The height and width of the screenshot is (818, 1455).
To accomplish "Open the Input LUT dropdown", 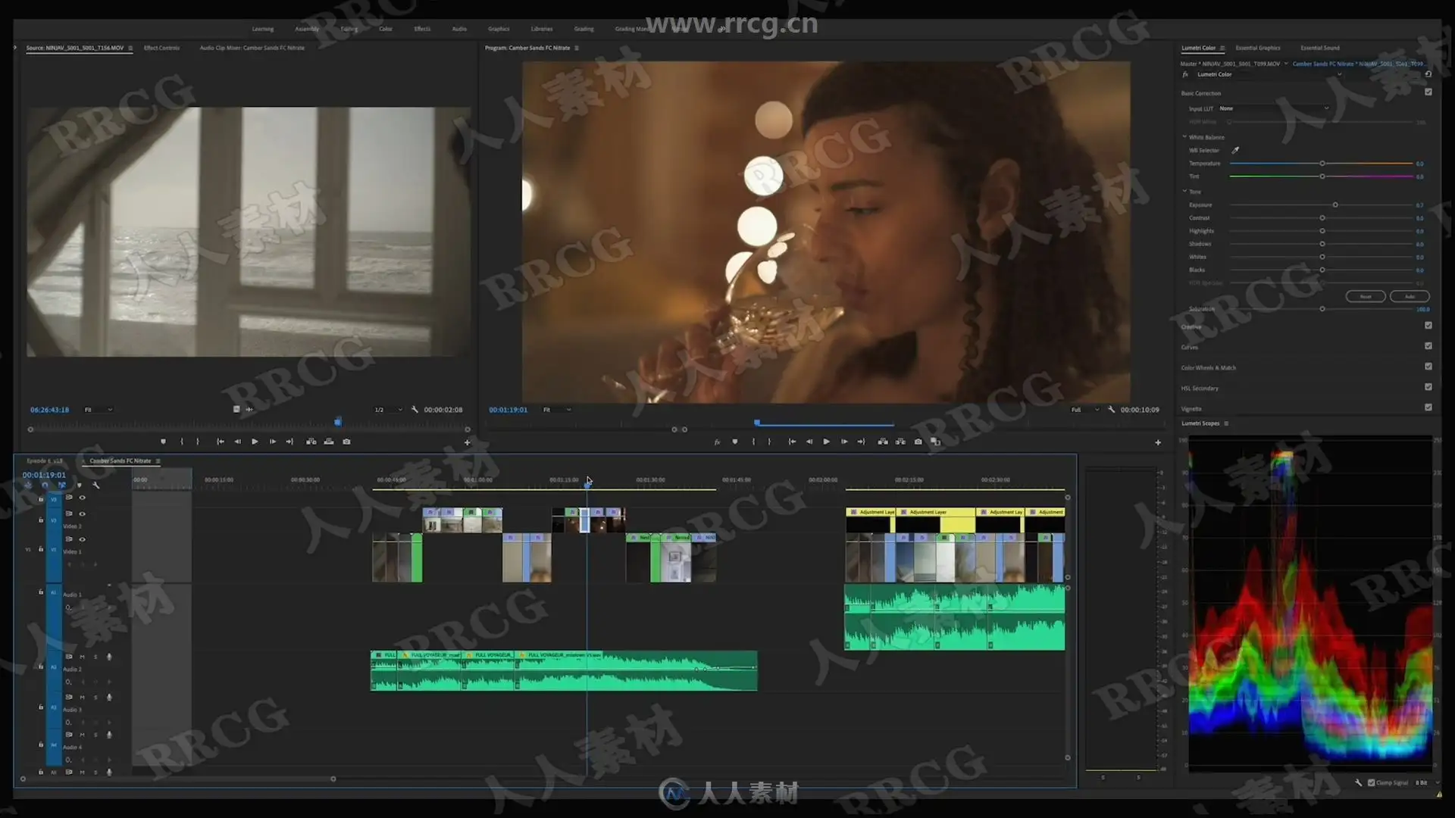I will [1273, 108].
